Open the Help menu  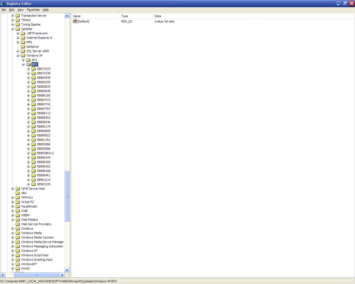pyautogui.click(x=46, y=10)
